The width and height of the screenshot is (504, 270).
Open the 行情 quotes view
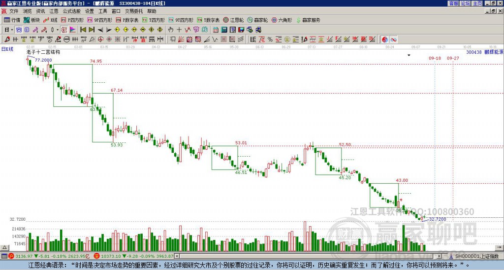12,20
